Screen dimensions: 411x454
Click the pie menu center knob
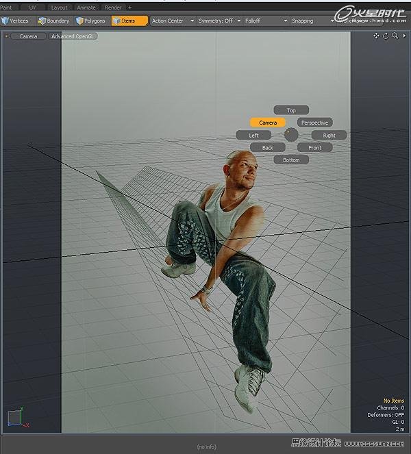(x=291, y=135)
